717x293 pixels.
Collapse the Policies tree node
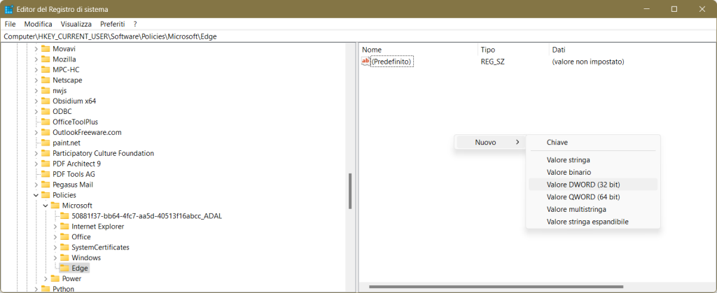[36, 195]
